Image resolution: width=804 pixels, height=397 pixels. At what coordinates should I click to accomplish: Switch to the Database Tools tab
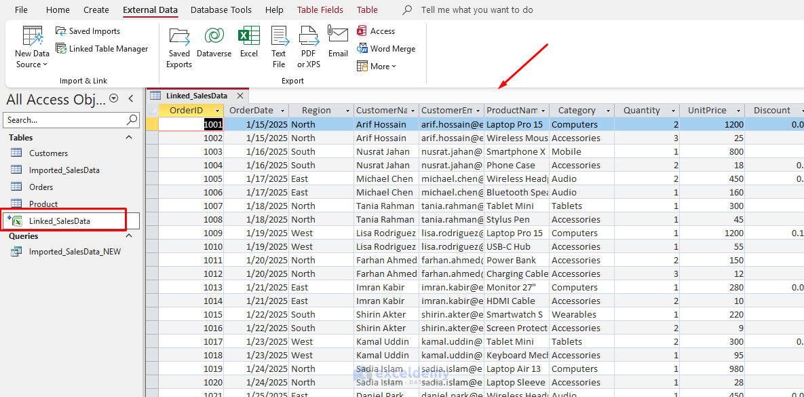[x=221, y=10]
